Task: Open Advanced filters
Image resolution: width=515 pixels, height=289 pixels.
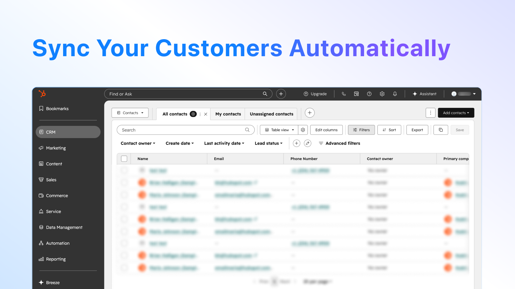Action: click(x=339, y=143)
